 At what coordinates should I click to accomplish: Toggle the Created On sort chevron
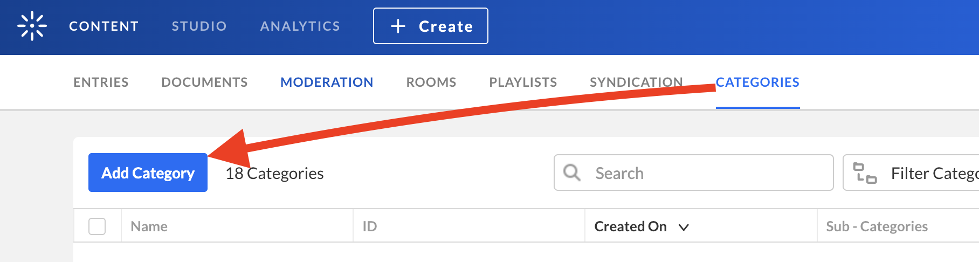(684, 227)
